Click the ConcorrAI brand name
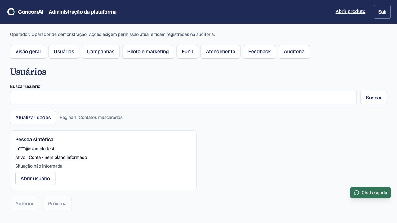The width and height of the screenshot is (397, 223). tap(31, 12)
